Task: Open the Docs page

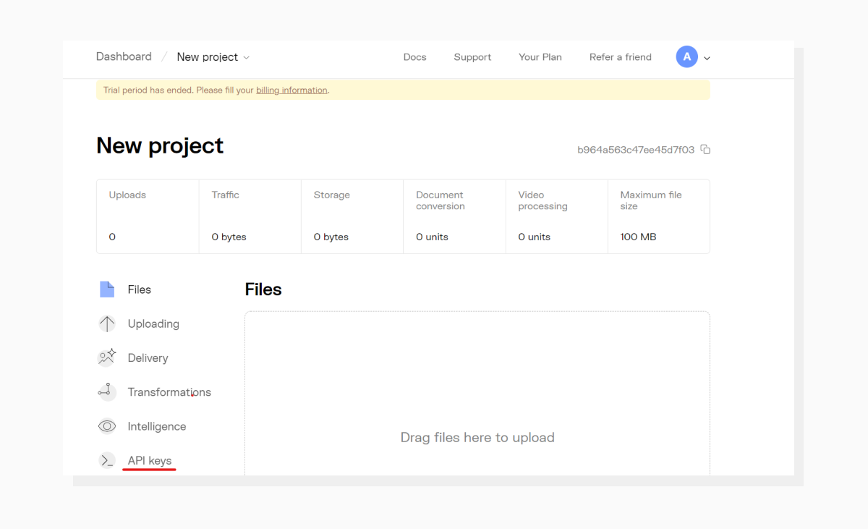Action: point(414,56)
